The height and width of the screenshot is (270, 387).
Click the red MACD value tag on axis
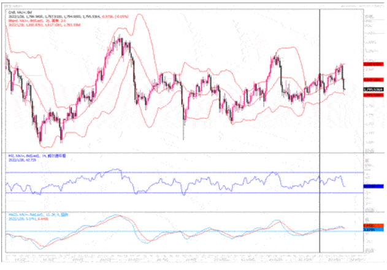373,226
